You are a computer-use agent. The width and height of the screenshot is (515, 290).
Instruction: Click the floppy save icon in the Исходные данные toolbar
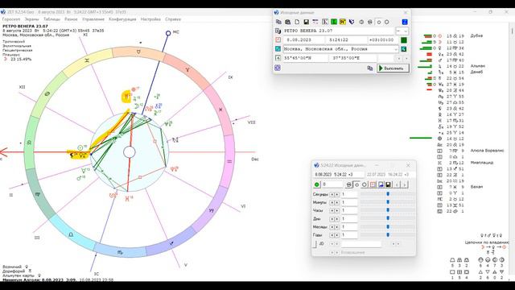click(x=306, y=22)
